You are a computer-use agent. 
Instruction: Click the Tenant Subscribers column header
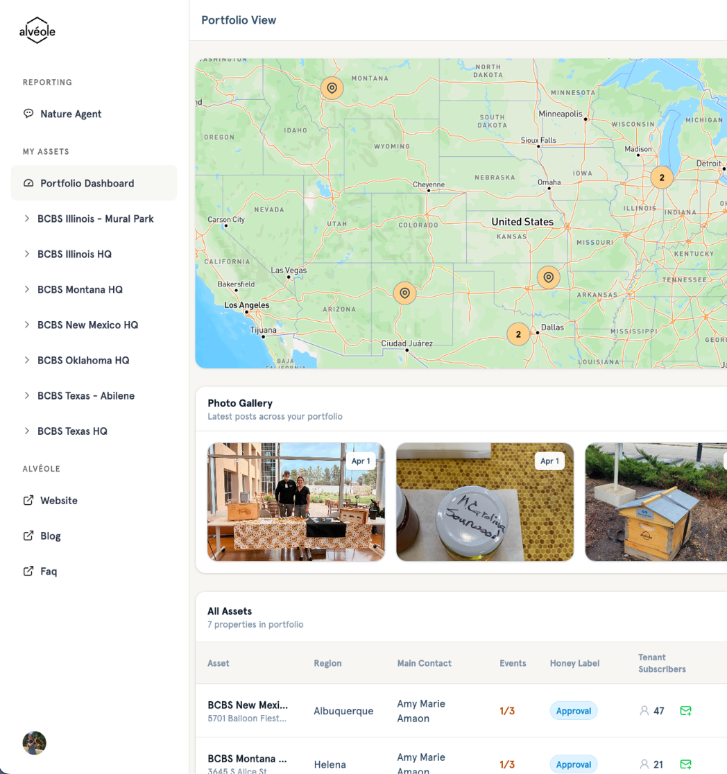(662, 664)
